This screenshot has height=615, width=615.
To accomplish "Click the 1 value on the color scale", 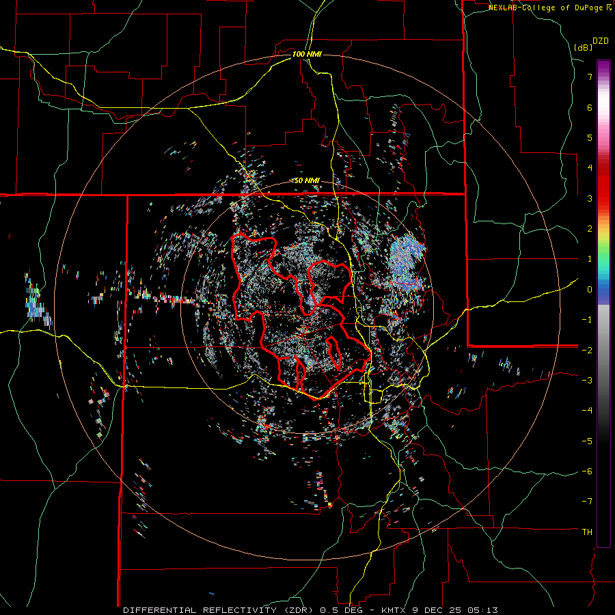I will click(590, 259).
